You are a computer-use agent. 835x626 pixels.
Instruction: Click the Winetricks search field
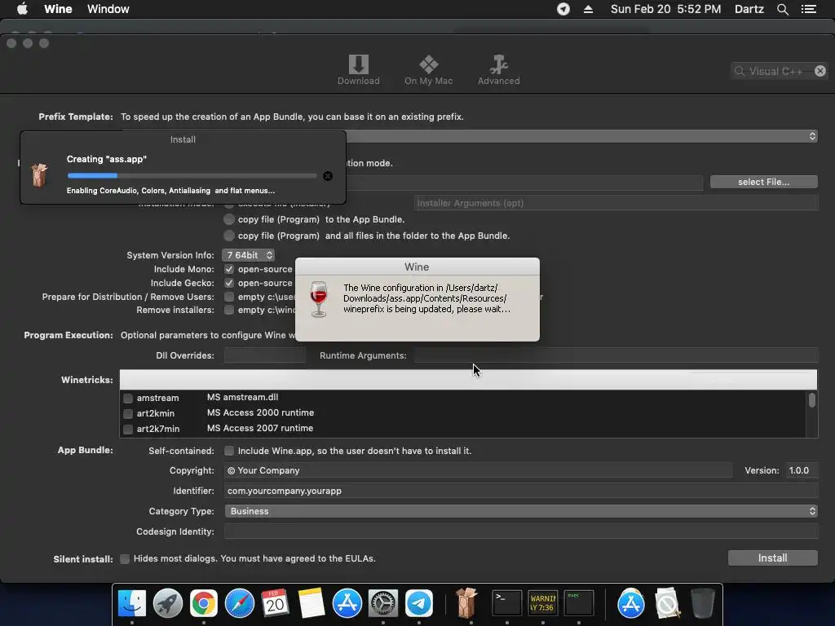click(x=468, y=380)
